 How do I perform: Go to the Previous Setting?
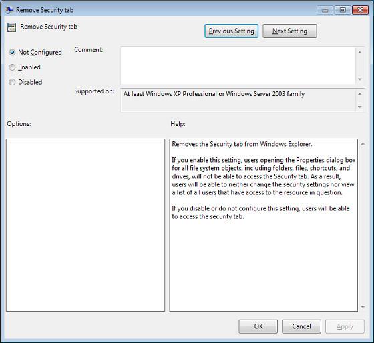231,31
